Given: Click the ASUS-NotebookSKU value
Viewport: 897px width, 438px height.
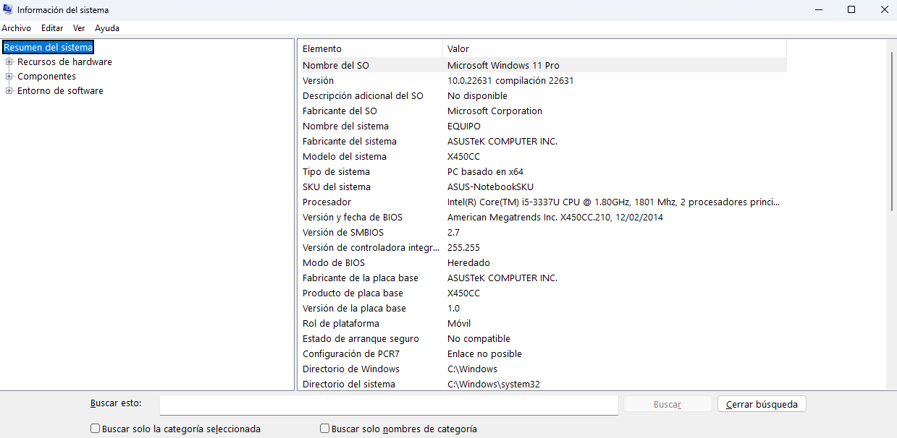Looking at the screenshot, I should coord(490,186).
